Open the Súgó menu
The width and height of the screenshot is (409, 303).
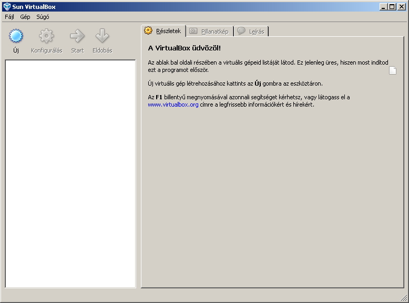(x=43, y=17)
